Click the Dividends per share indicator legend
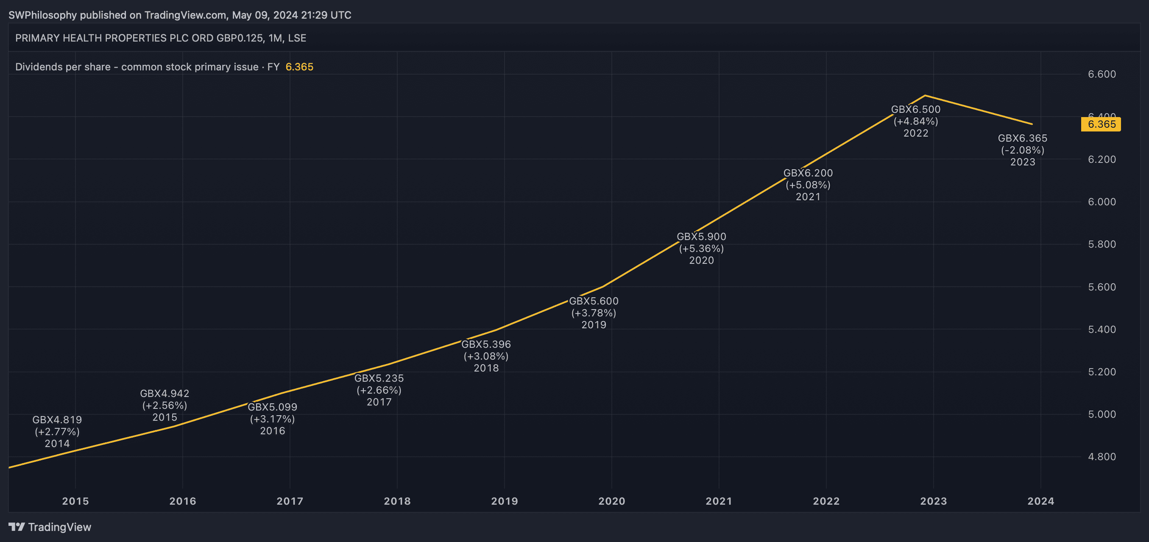Viewport: 1149px width, 542px height. [147, 67]
